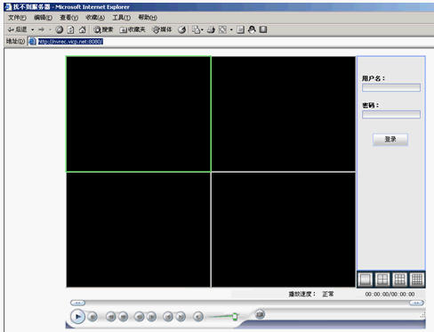The image size is (434, 332).
Task: Switch to sixteen-view grid layout
Action: 417,279
